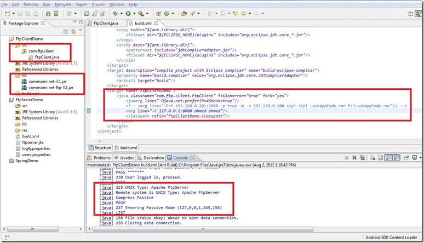Open the Window menu
The height and width of the screenshot is (243, 424).
[x=117, y=4]
